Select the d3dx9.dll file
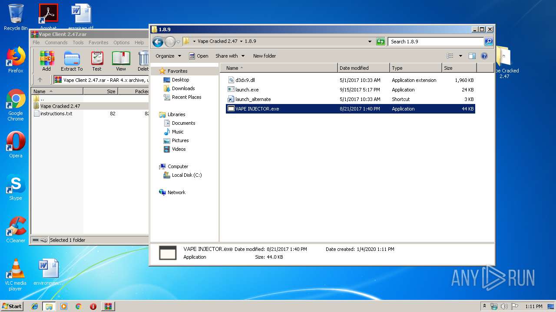Screen dimensions: 556x312 pos(351,80)
